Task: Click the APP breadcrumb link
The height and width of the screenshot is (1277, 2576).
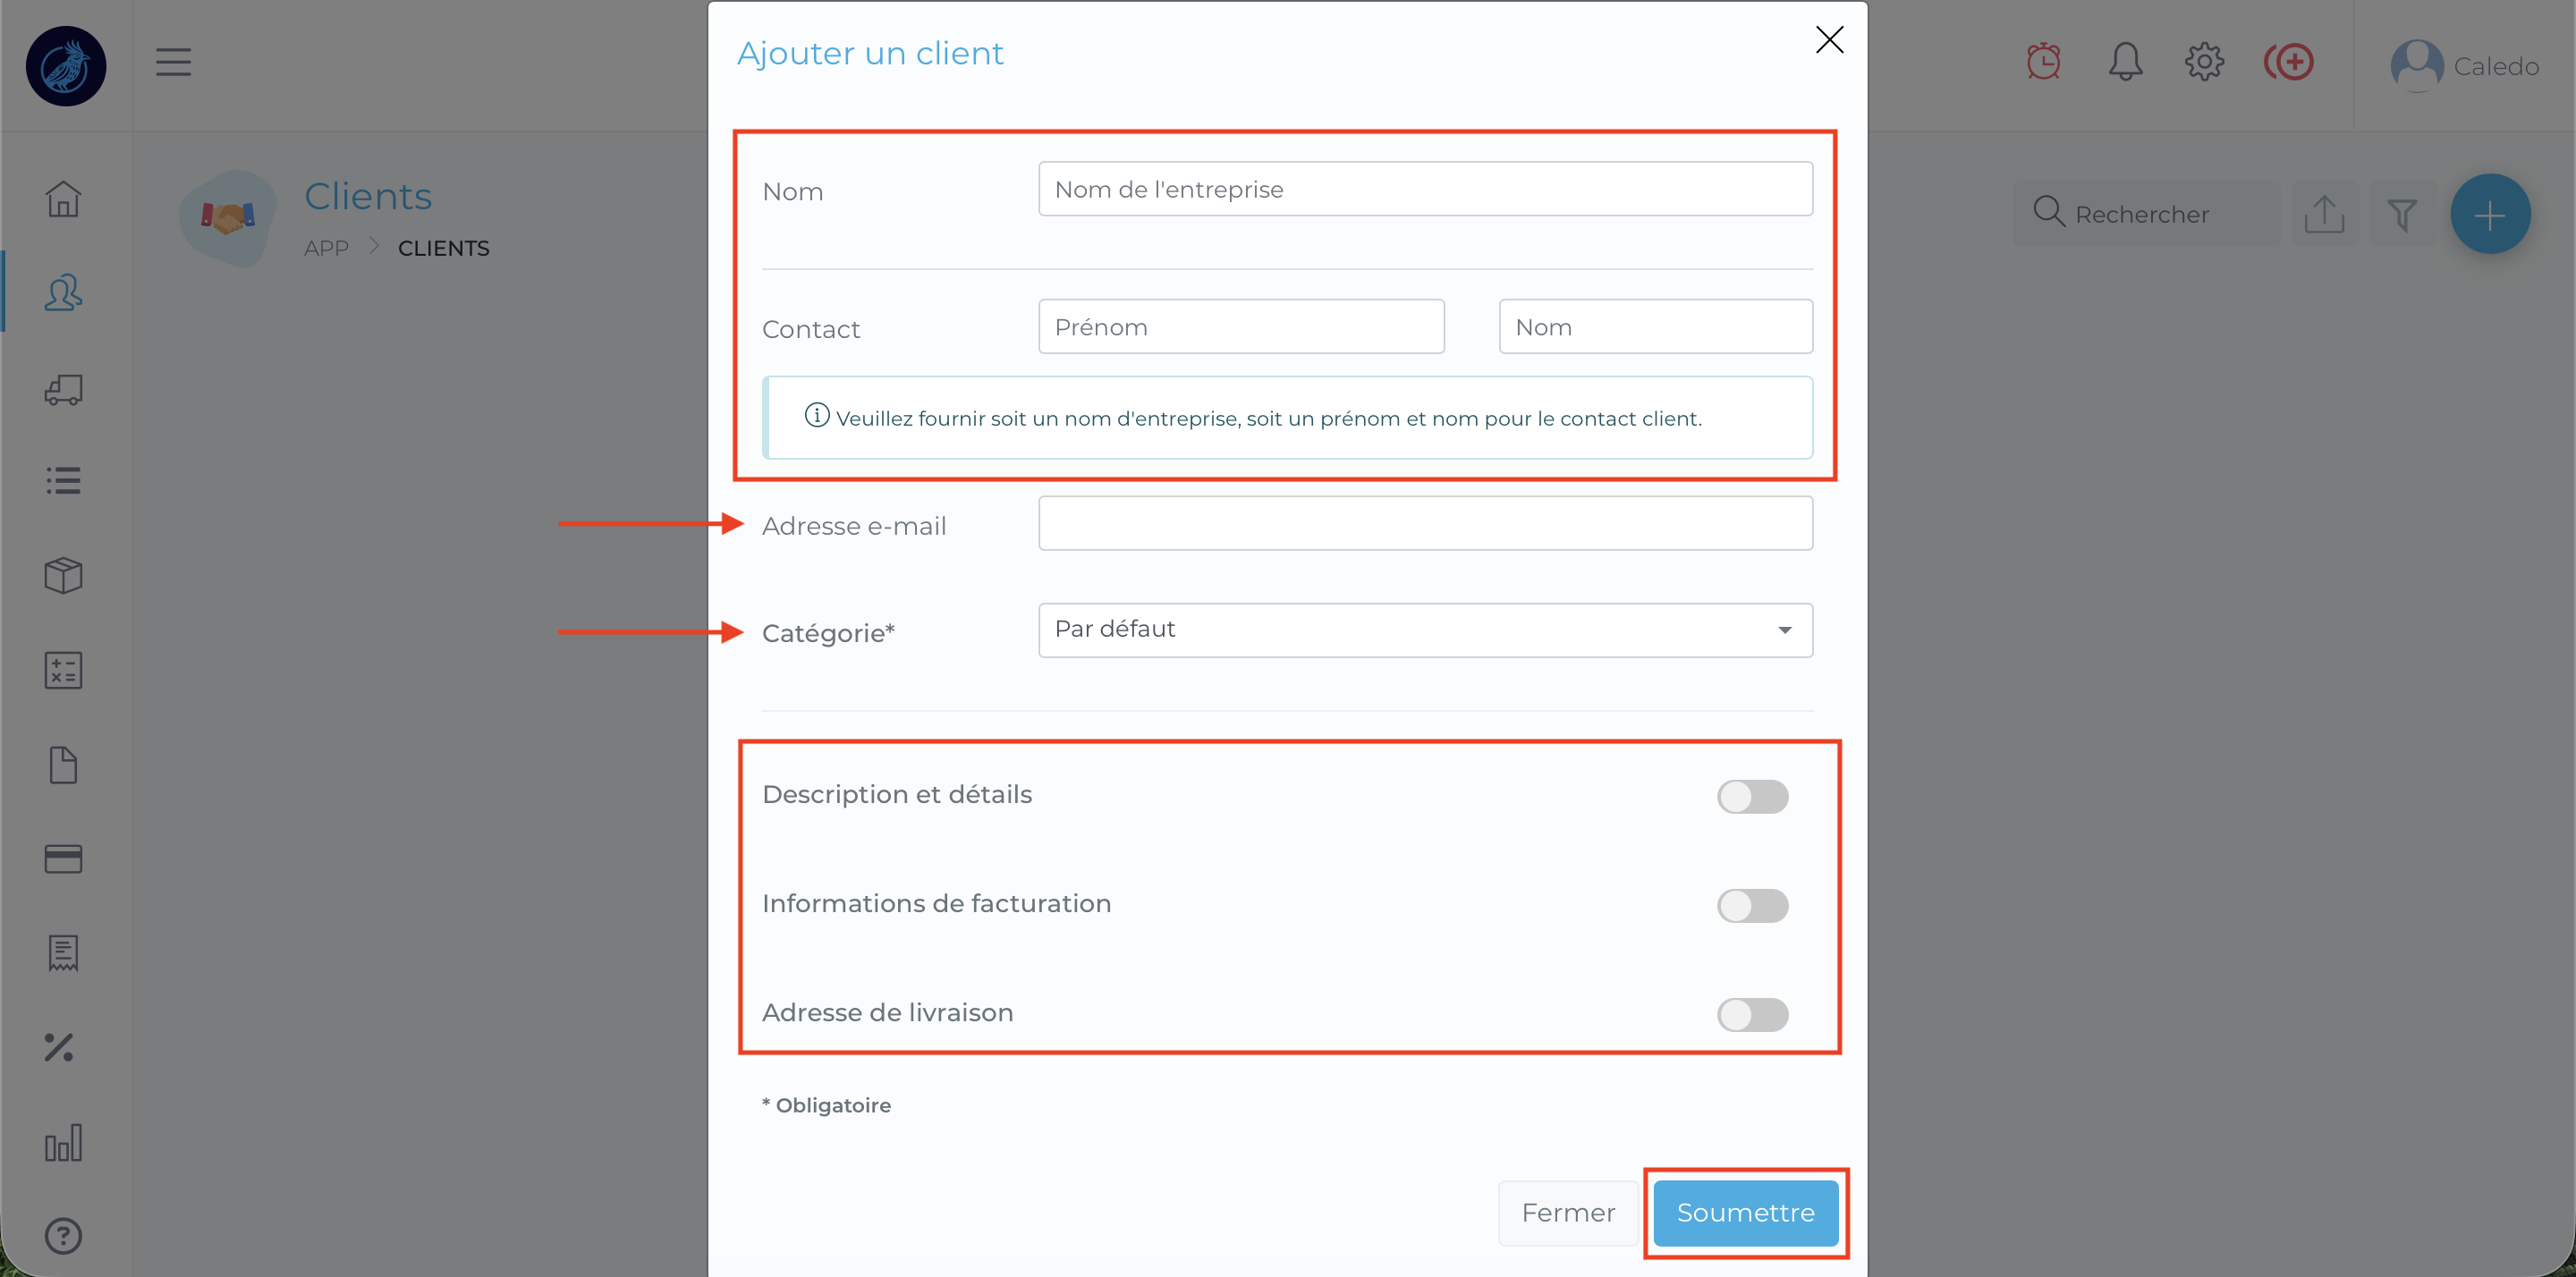Action: (x=326, y=248)
